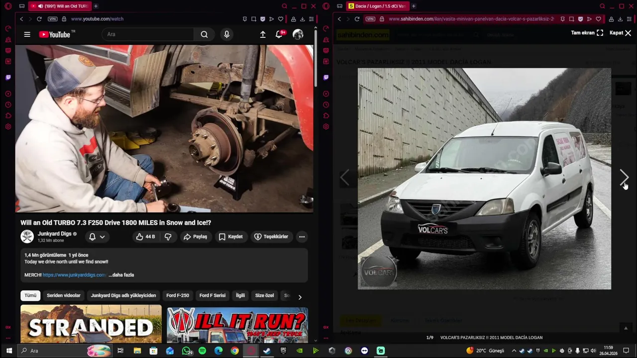
Task: Reload the YouTube page in left window
Action: 39,19
